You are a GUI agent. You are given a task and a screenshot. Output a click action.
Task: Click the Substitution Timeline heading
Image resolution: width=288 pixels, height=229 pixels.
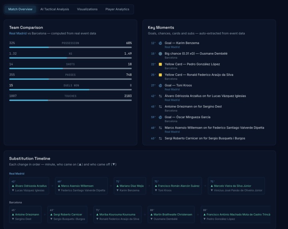pyautogui.click(x=30, y=159)
